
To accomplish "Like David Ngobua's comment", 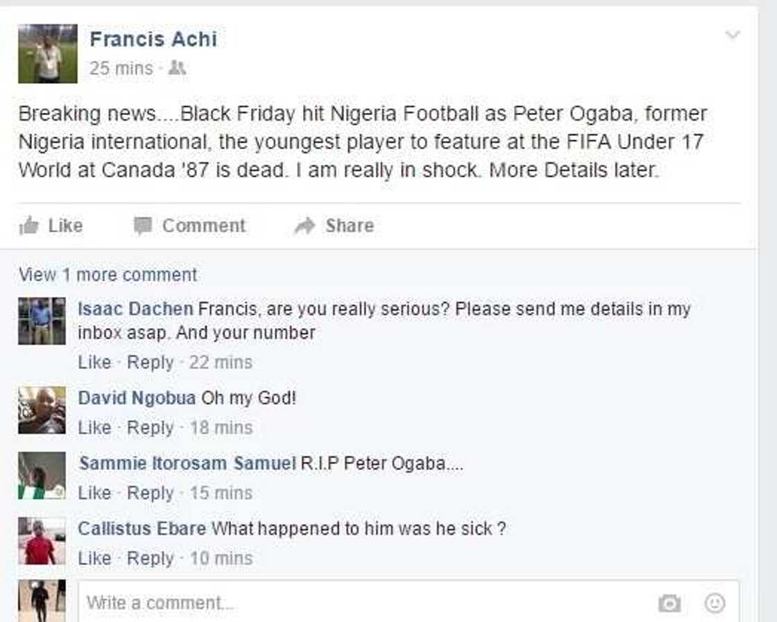I will click(94, 428).
